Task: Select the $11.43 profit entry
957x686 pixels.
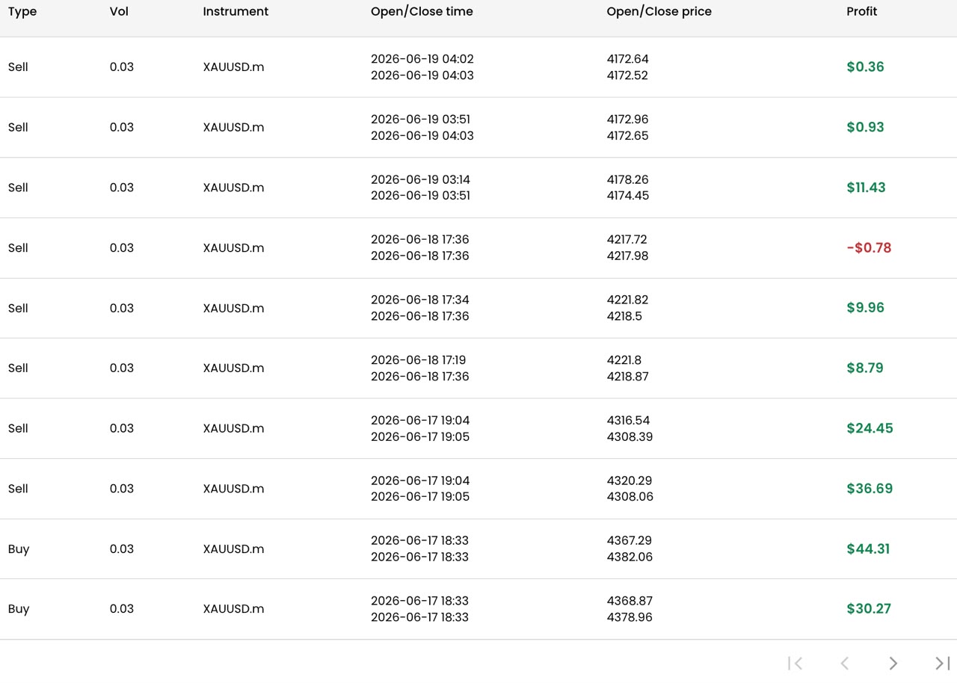Action: 866,188
